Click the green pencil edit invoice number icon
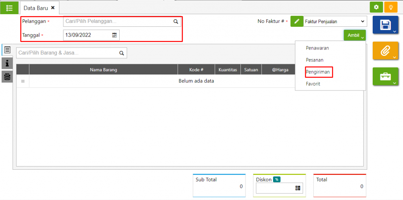Image resolution: width=403 pixels, height=200 pixels. [x=297, y=21]
